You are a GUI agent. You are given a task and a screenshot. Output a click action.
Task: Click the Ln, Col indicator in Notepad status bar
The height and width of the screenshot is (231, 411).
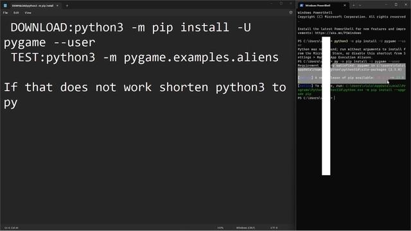[12, 228]
